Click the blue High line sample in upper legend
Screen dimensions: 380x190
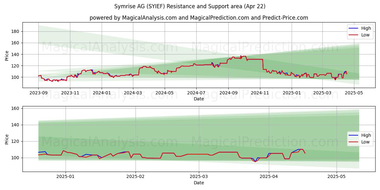(354, 28)
